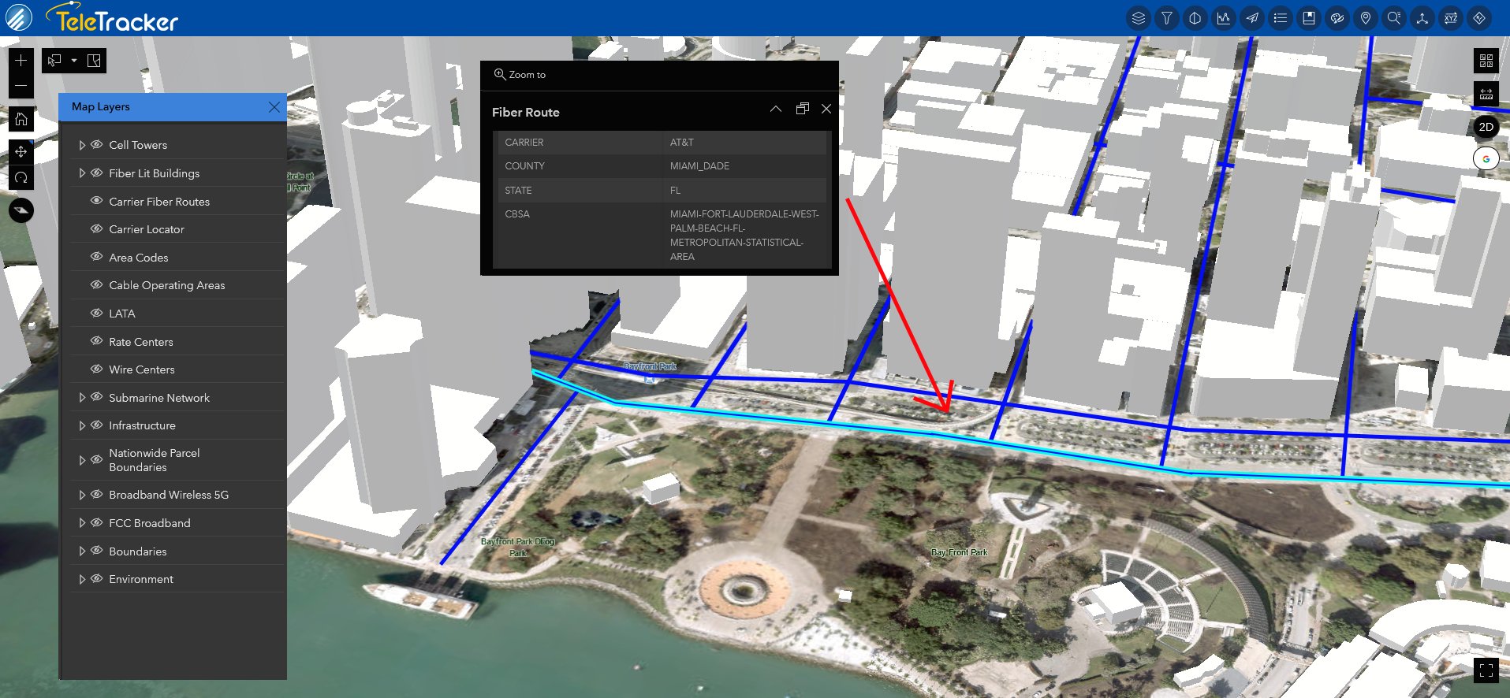Toggle visibility of Carrier Locator layer
Screen dimensions: 1510x698
coord(97,229)
